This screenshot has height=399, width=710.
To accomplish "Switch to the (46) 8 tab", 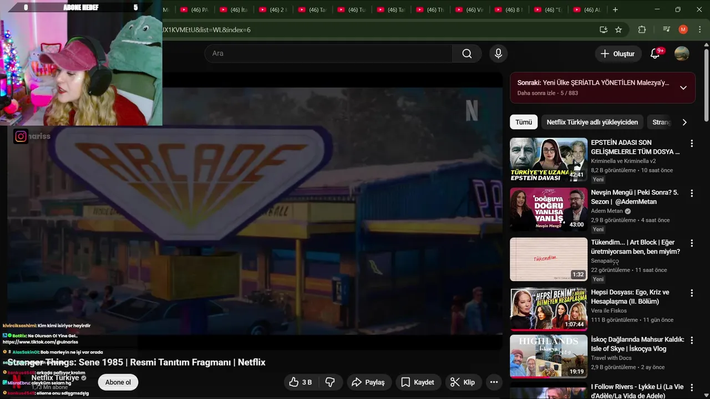I will [509, 10].
